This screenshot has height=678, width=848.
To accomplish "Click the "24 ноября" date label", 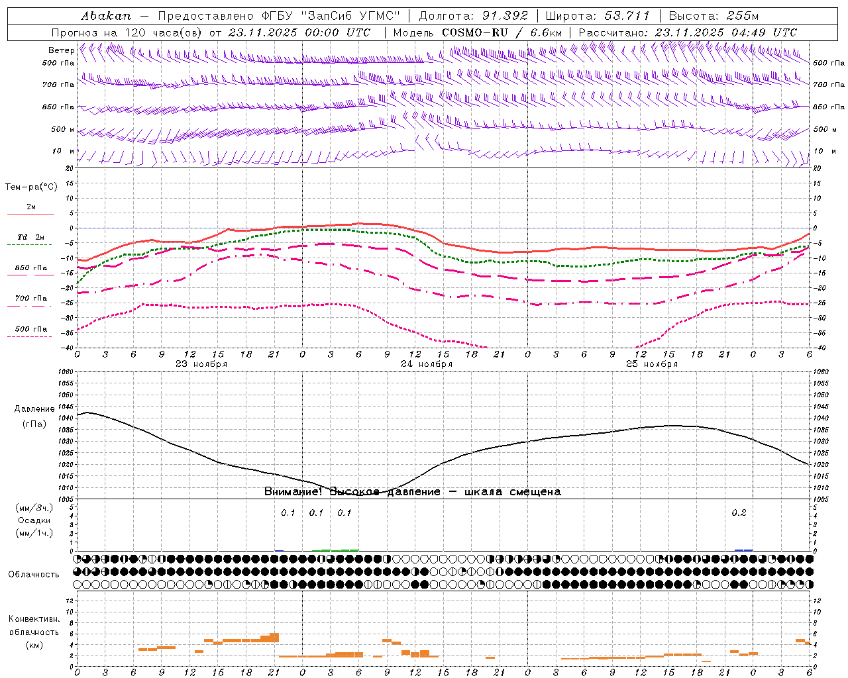I will tap(426, 364).
